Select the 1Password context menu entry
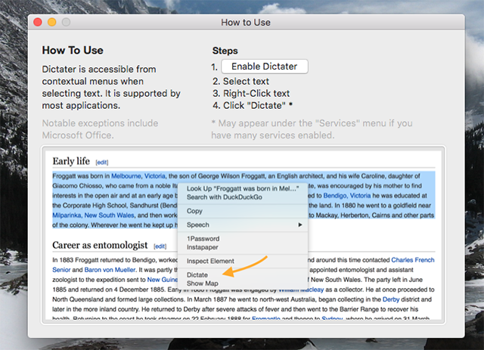Image resolution: width=484 pixels, height=350 pixels. 203,239
